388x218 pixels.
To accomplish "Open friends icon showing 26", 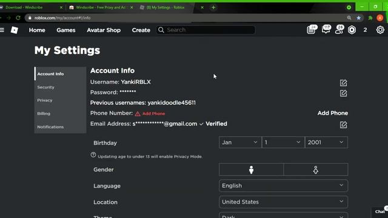I will [339, 29].
